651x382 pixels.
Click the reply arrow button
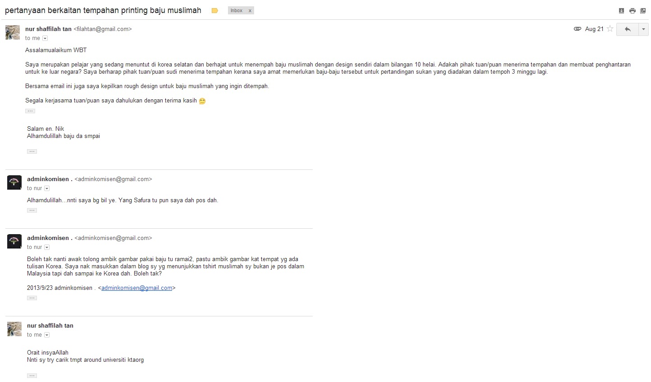(627, 29)
